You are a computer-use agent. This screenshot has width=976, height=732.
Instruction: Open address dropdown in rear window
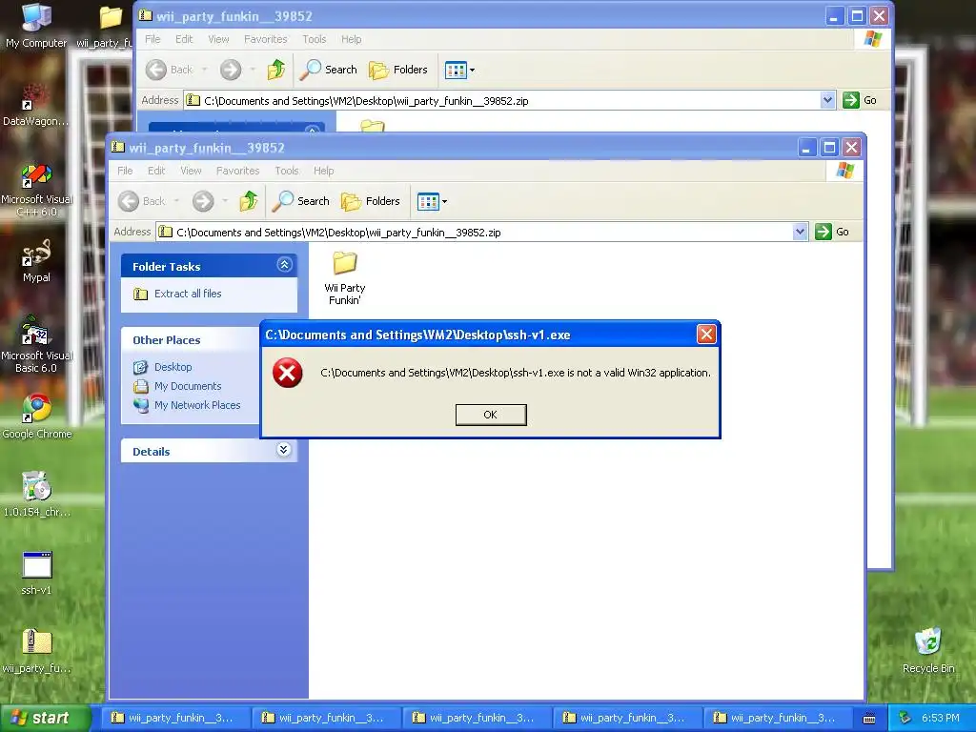(828, 100)
